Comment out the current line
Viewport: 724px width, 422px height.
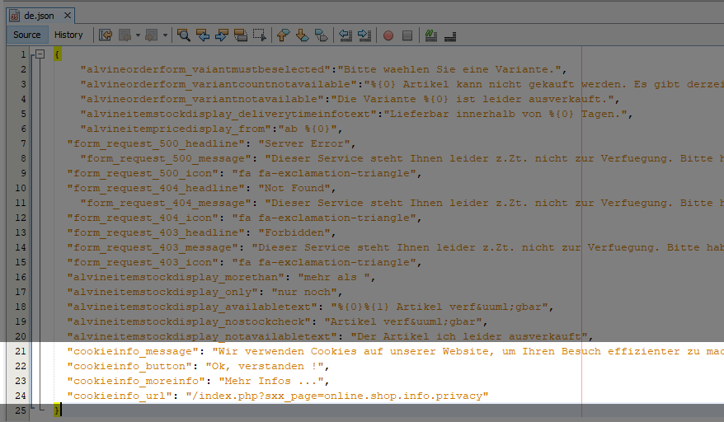pyautogui.click(x=430, y=35)
